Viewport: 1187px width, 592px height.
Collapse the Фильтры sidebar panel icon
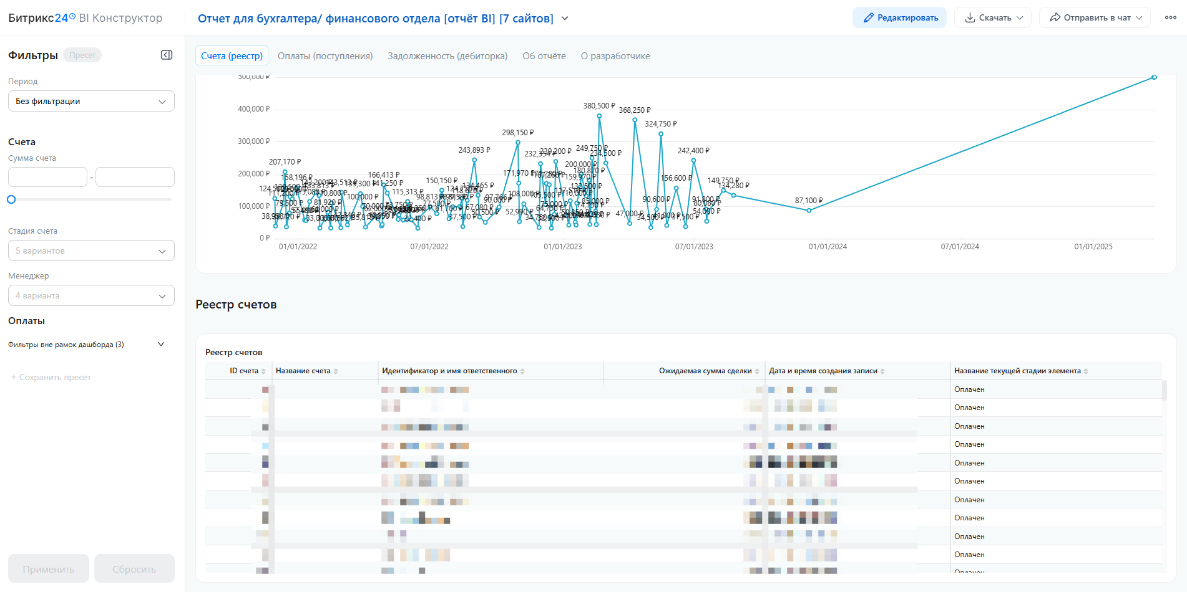(x=167, y=55)
